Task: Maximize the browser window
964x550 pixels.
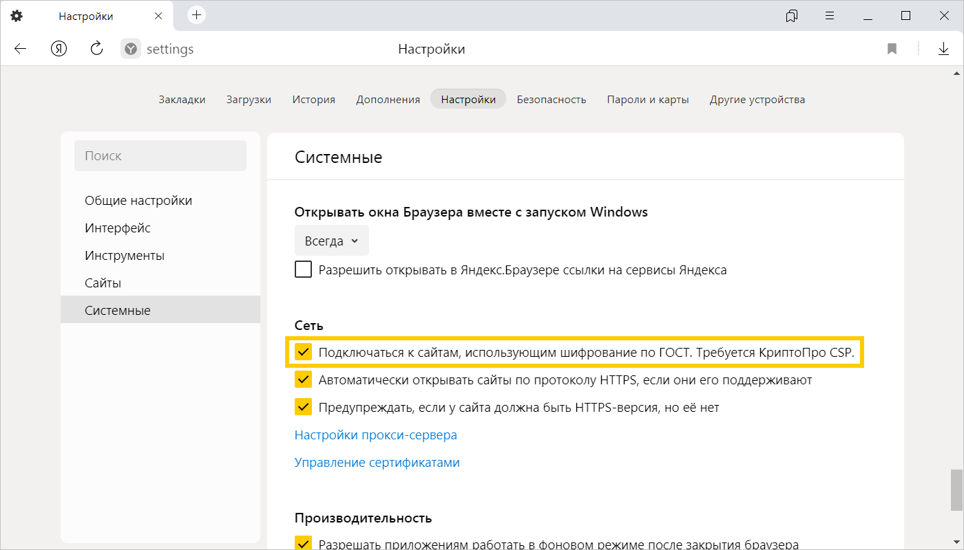Action: (906, 15)
